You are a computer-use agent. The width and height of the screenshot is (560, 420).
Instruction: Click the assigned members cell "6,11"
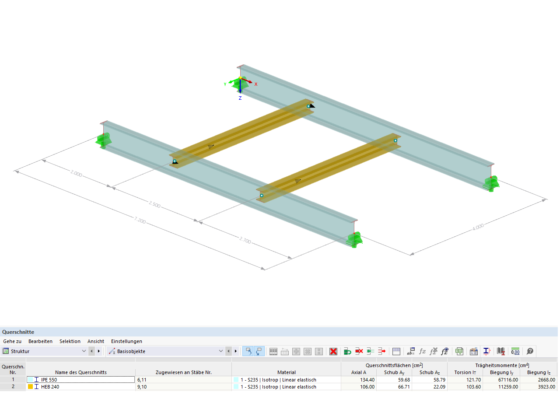click(184, 380)
